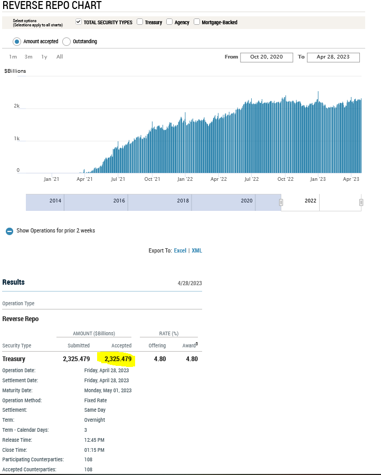The width and height of the screenshot is (381, 475).
Task: Click the close time 01:15 PM
Action: [x=94, y=450]
